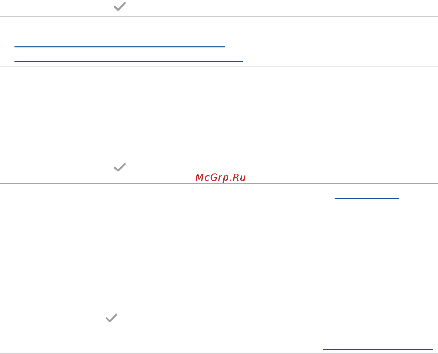Follow the bottom-most underlined link on right
This screenshot has height=354, width=438.
click(378, 349)
